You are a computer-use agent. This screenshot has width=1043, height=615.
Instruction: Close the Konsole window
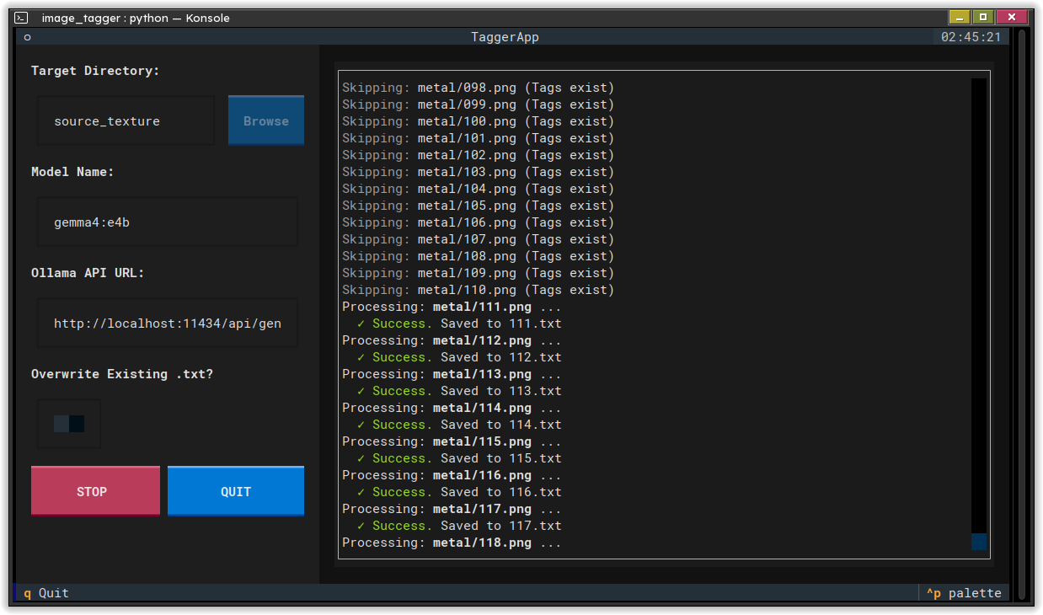pos(1012,17)
